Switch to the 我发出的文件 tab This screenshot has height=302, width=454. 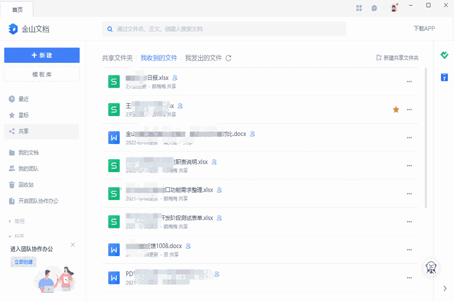point(203,58)
